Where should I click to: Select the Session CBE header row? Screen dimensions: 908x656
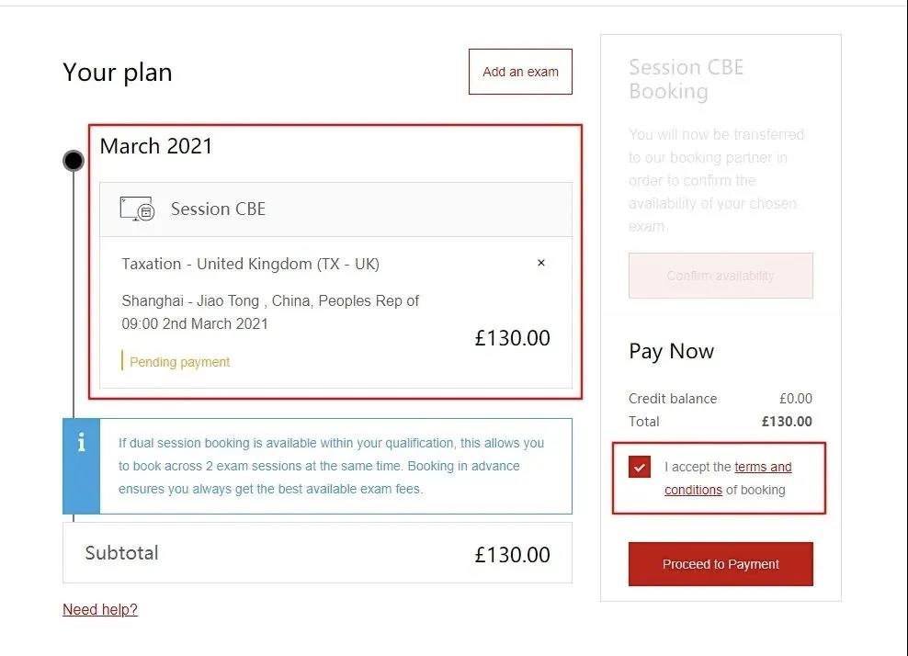point(335,209)
